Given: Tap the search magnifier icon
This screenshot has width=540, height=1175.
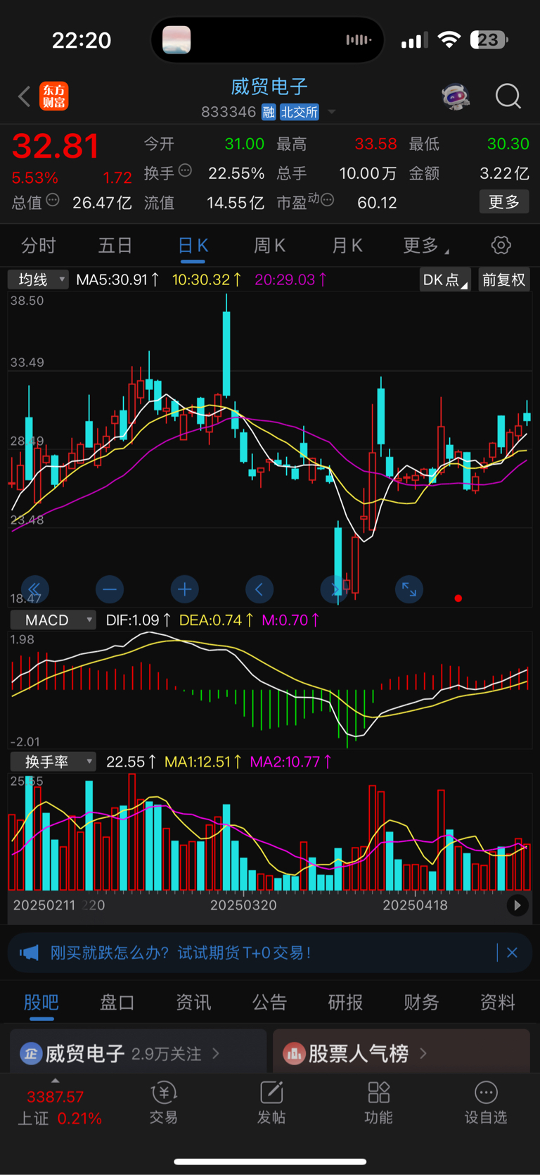Looking at the screenshot, I should 508,96.
